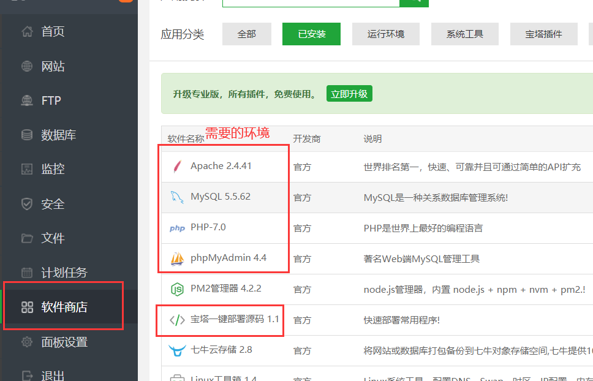Open 软件商店 in the sidebar
593x381 pixels.
pos(64,307)
